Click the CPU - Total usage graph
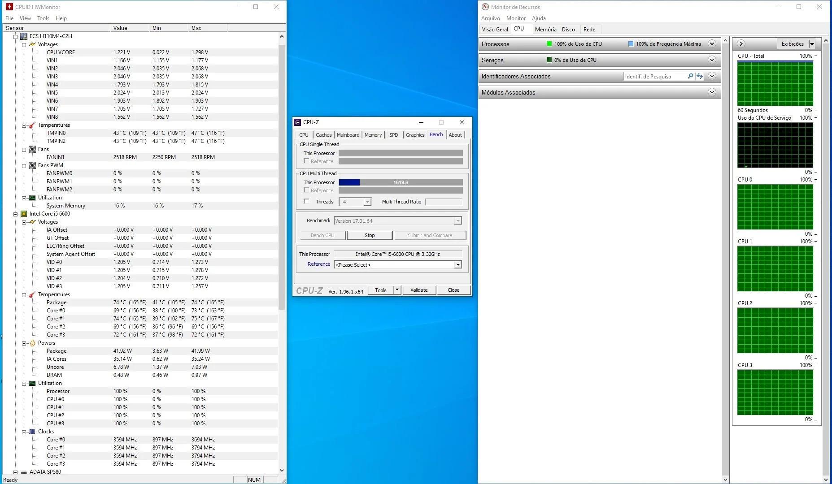 775,84
